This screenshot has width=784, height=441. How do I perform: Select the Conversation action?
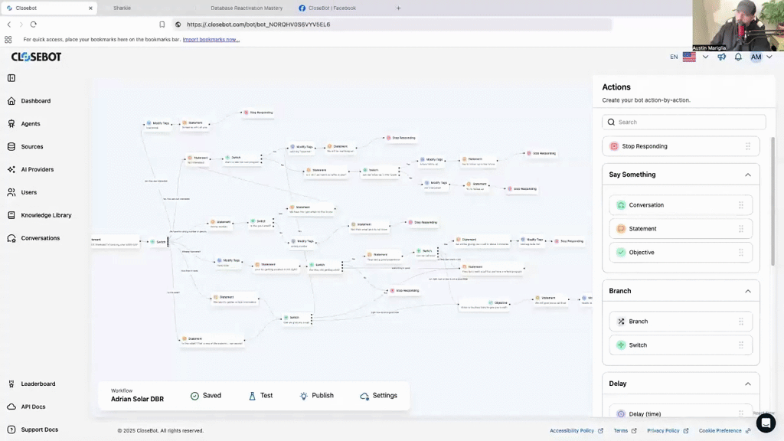click(681, 205)
